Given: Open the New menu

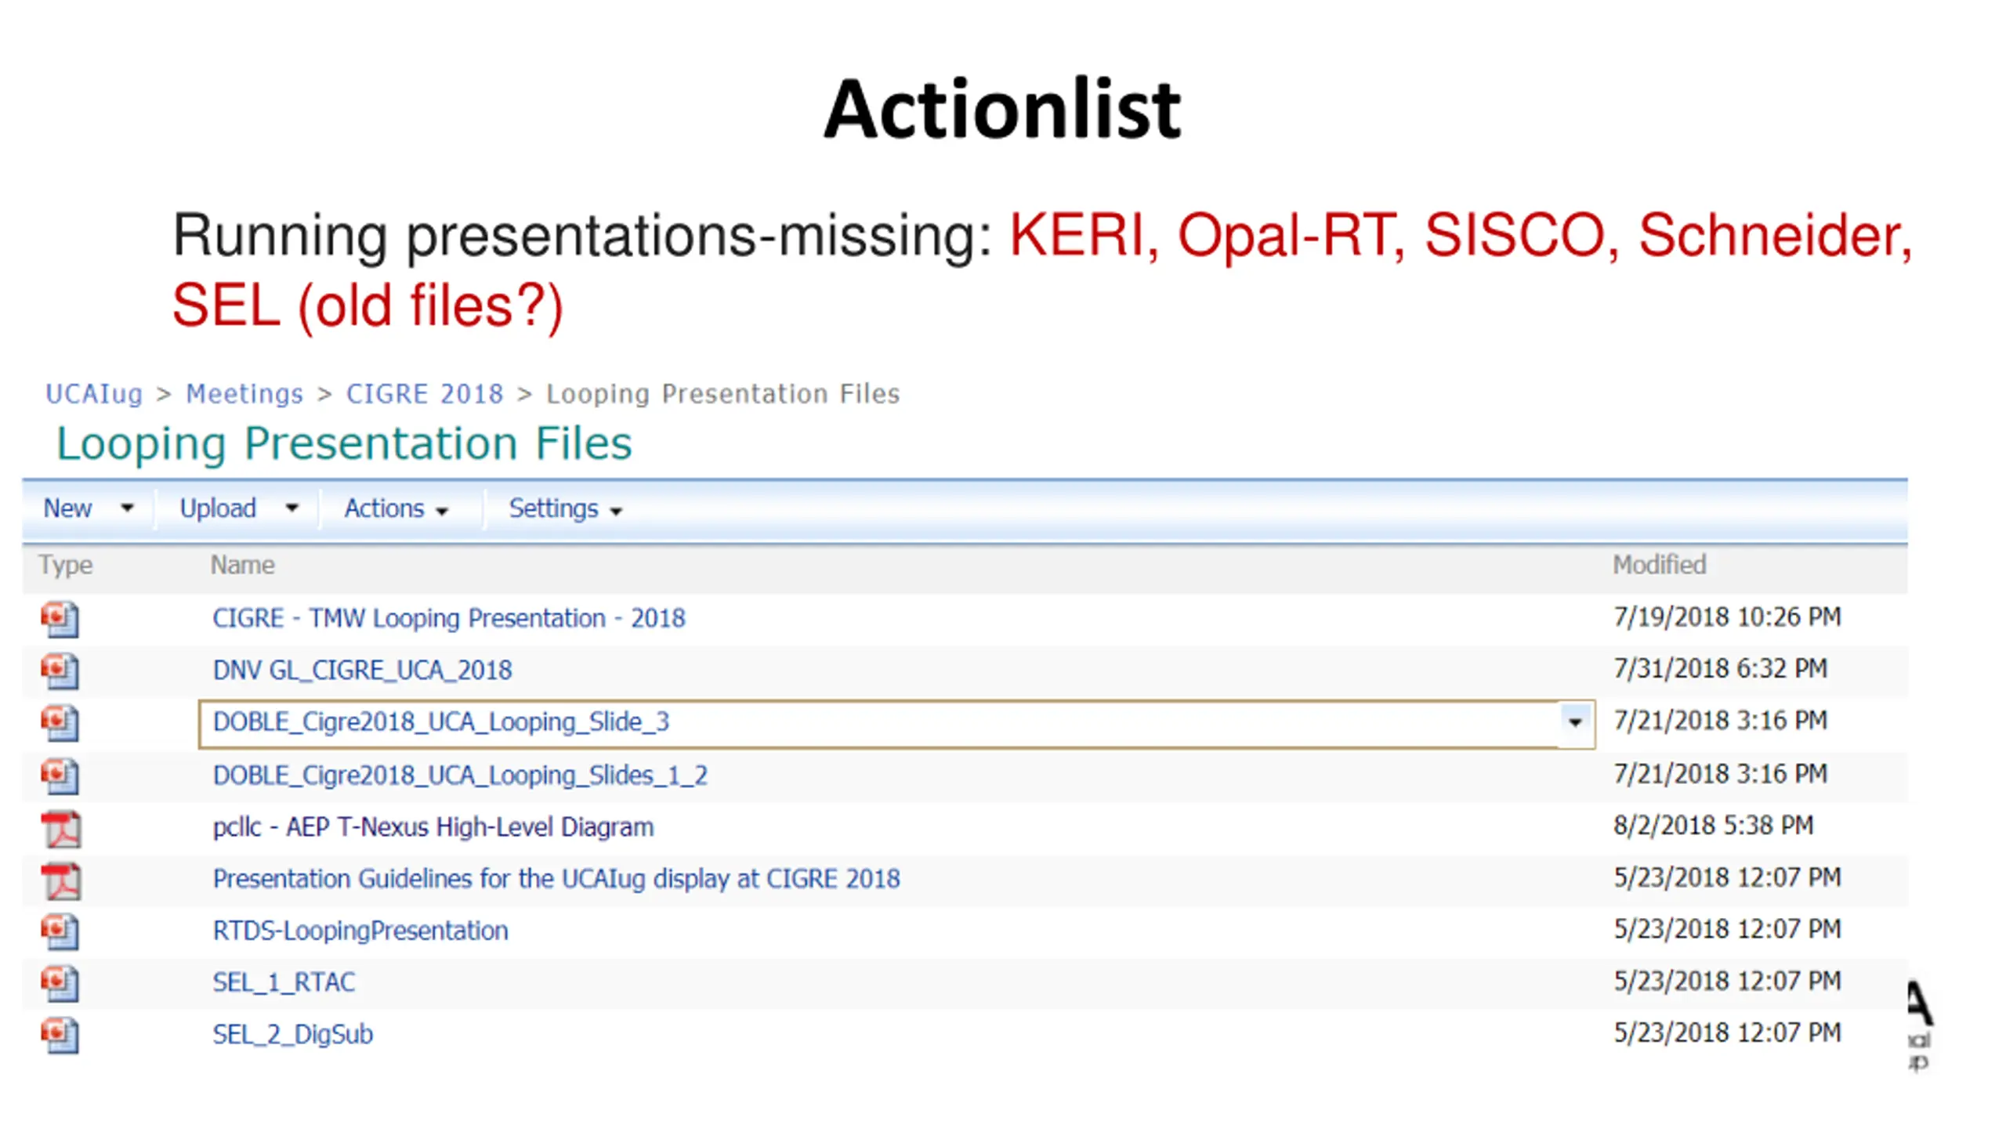Looking at the screenshot, I should [67, 508].
